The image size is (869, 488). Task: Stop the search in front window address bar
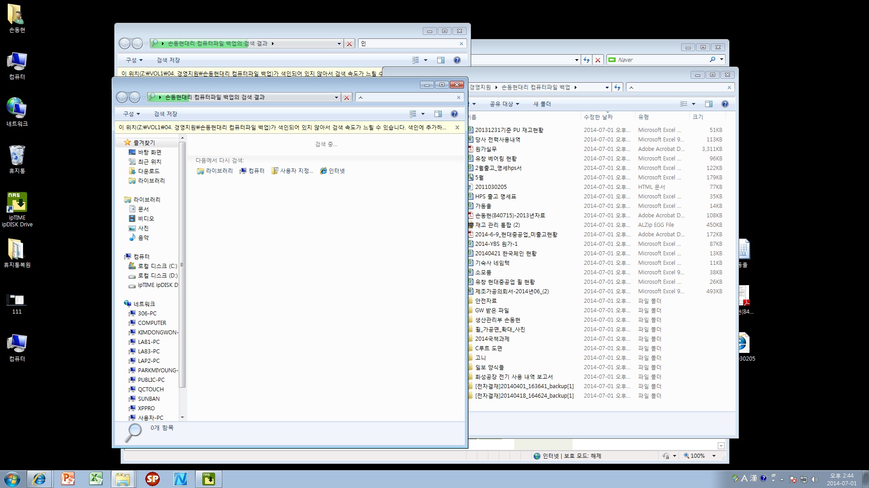(347, 97)
